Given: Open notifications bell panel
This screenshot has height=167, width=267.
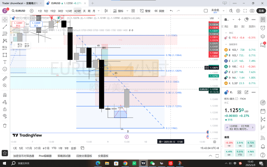Looking at the screenshot, I should point(263,146).
